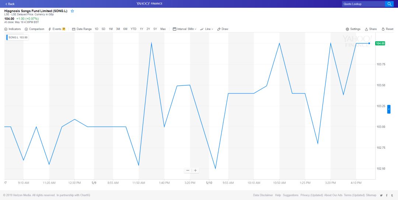Screen dimensions: 398x200
Task: Add SONG.L to watchlist with star icon
Action: point(72,11)
